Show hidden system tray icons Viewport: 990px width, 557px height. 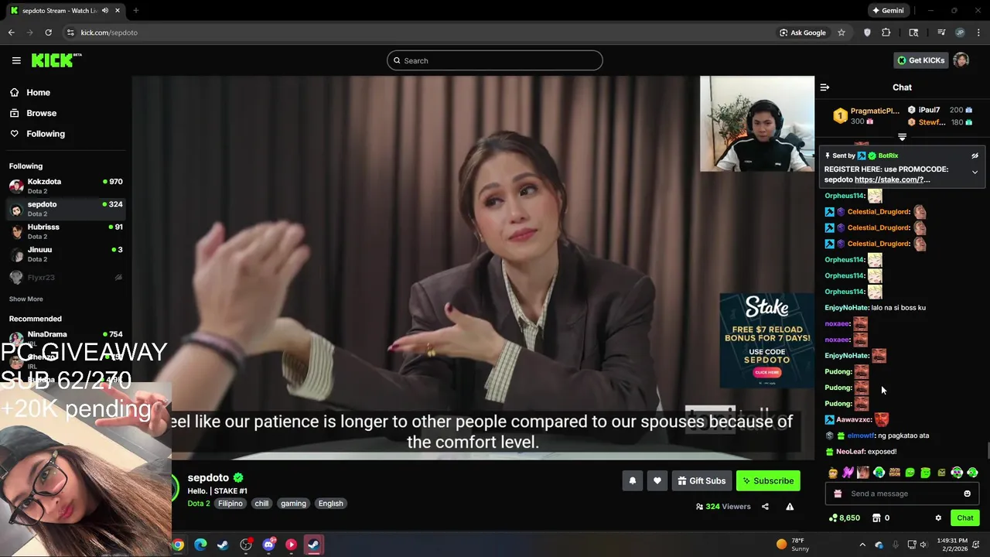862,545
